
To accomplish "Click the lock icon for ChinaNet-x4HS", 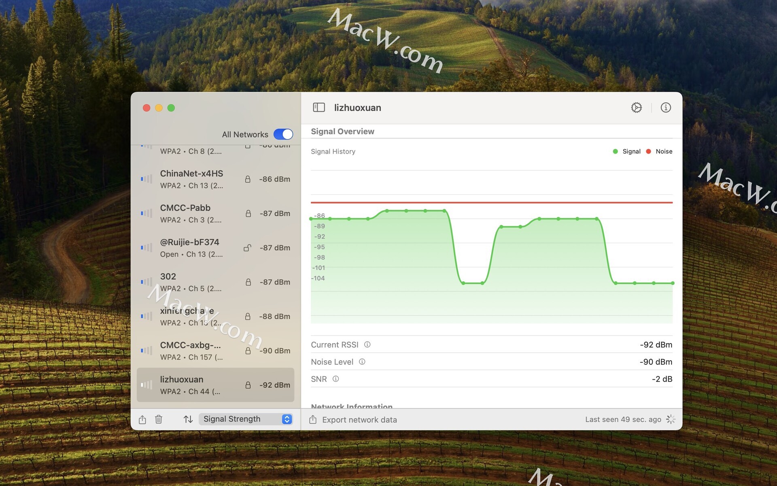I will [x=248, y=179].
